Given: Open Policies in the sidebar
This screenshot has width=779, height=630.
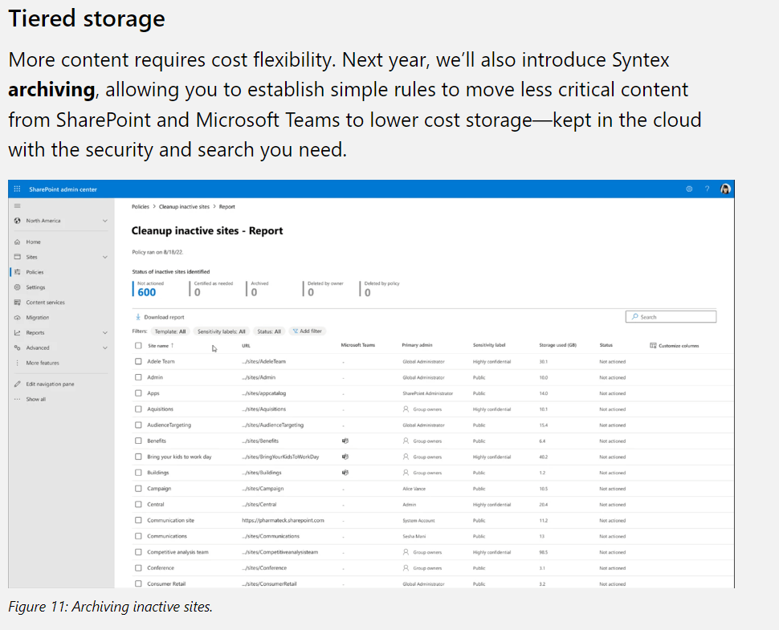Looking at the screenshot, I should [35, 272].
